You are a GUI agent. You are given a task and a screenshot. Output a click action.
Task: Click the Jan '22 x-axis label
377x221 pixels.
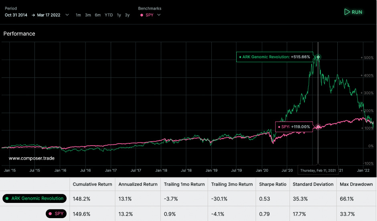tap(363, 170)
